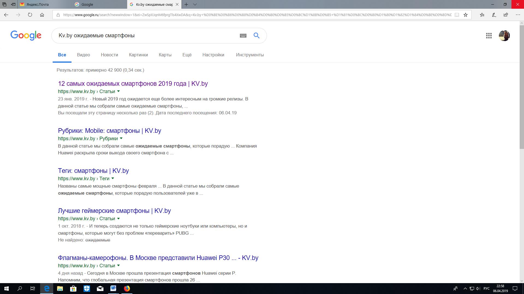Open Firefox from taskbar
The image size is (524, 294).
click(127, 289)
